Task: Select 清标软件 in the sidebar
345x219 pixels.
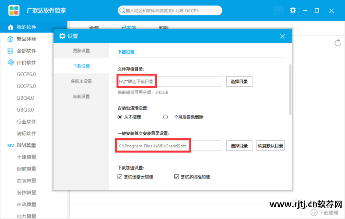Action: pyautogui.click(x=27, y=134)
